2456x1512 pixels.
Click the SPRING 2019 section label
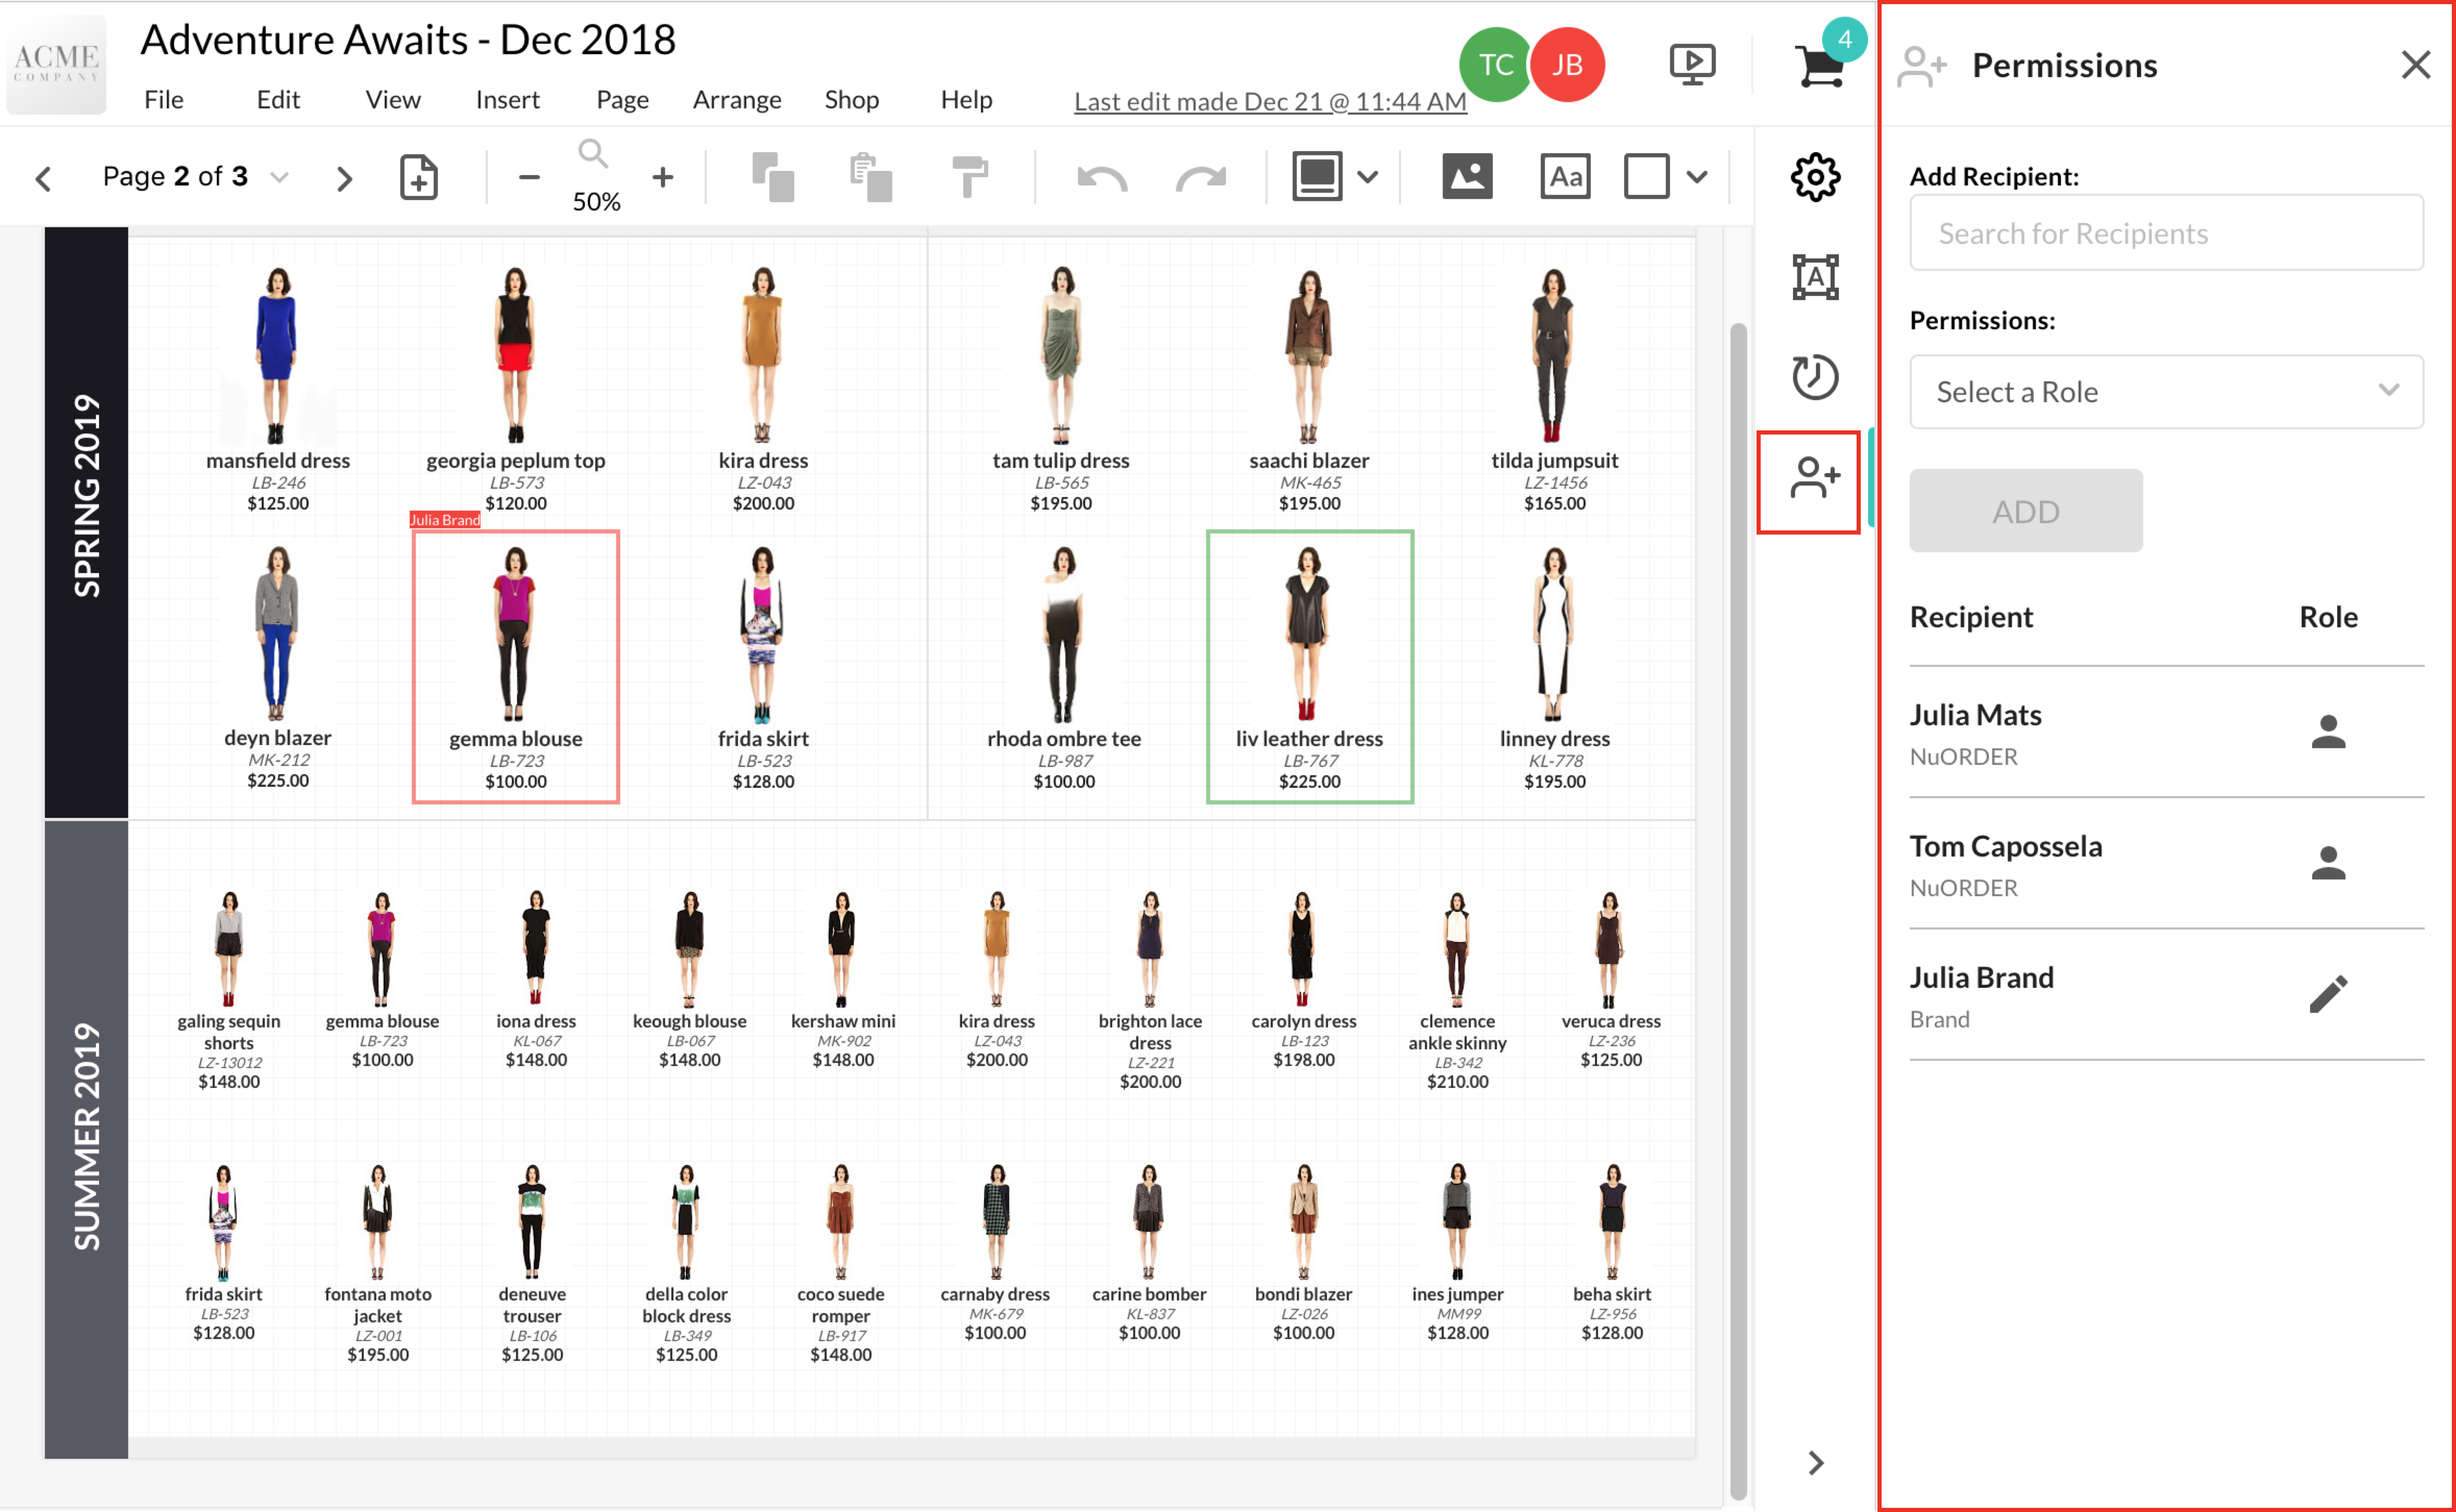coord(87,495)
